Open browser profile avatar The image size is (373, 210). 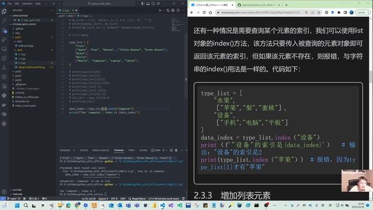point(351,12)
